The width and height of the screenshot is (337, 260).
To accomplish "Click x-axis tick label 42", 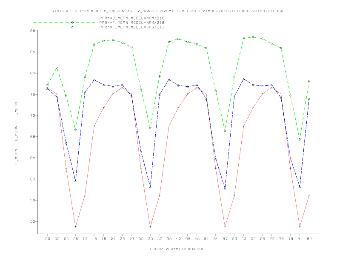I will (178, 239).
